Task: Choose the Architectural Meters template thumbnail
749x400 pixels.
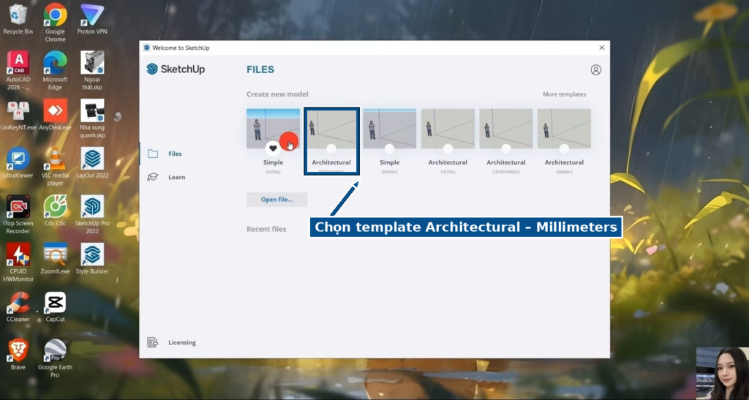Action: [564, 129]
